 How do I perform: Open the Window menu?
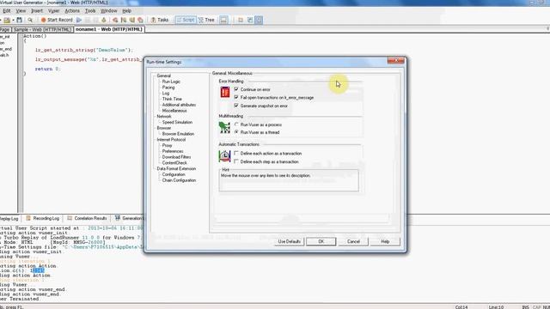pyautogui.click(x=109, y=11)
